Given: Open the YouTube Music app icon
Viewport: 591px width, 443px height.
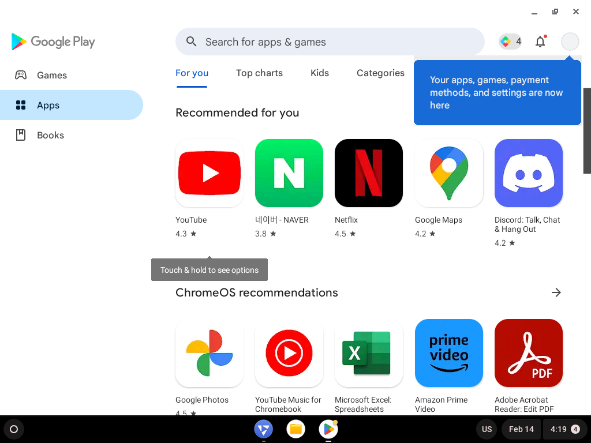Looking at the screenshot, I should tap(289, 353).
